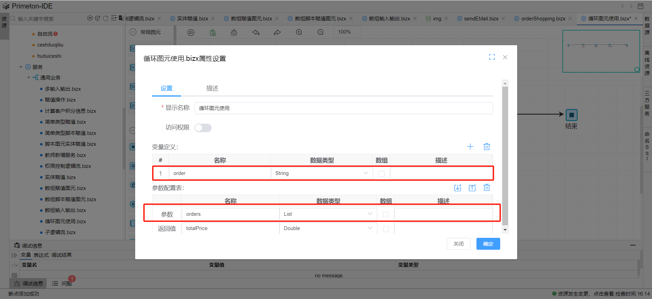The width and height of the screenshot is (652, 299).
Task: Check the 数组 checkbox for orders parameter
Action: click(x=386, y=214)
